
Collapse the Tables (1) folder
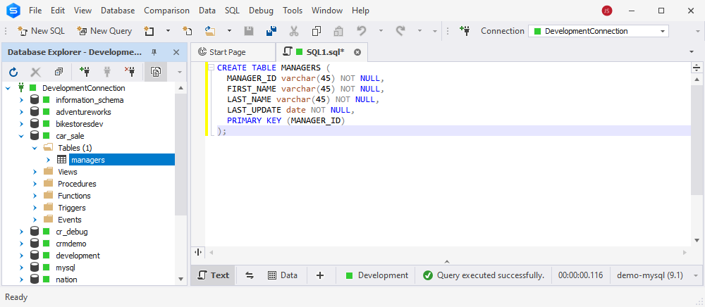(x=35, y=148)
